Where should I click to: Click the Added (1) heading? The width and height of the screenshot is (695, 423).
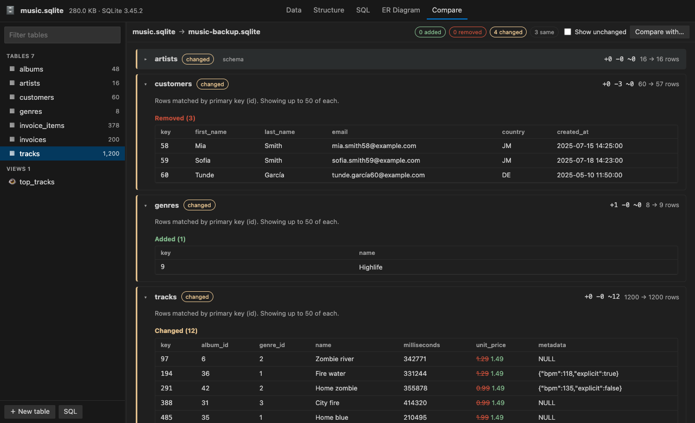170,239
